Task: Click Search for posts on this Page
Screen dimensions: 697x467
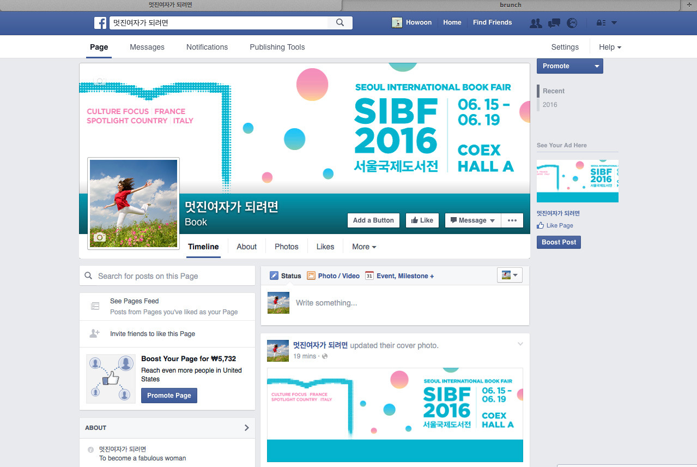Action: click(167, 276)
